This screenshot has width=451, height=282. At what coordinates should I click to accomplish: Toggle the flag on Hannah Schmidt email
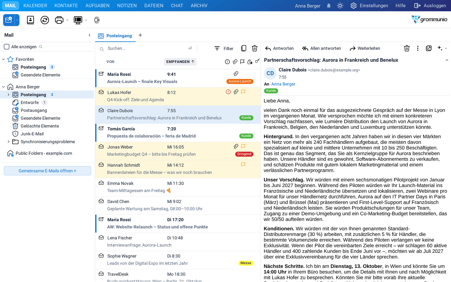[x=243, y=164]
